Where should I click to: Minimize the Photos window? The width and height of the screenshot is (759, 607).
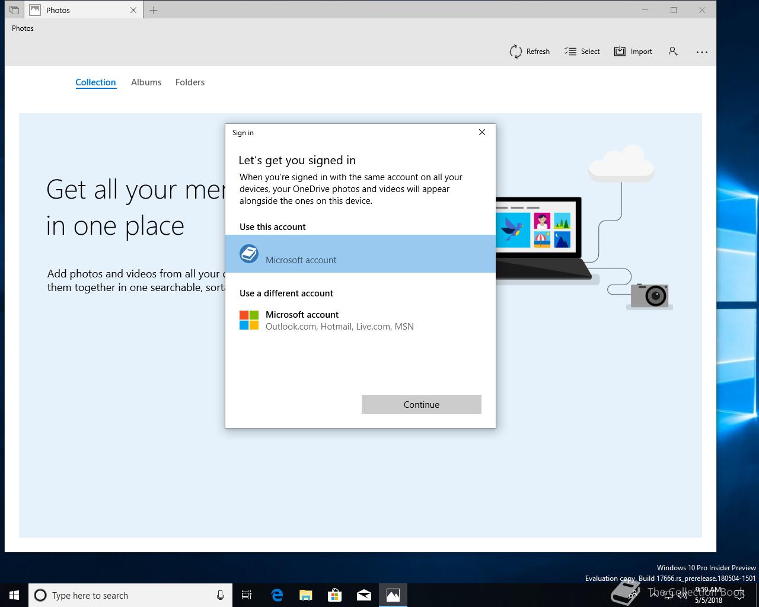click(645, 10)
